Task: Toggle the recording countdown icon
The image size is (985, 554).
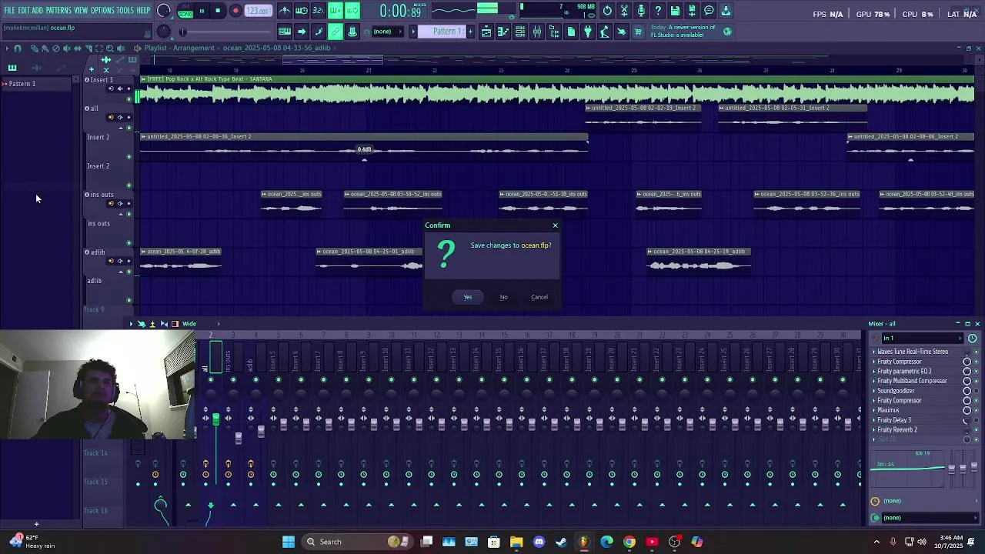Action: pos(319,11)
